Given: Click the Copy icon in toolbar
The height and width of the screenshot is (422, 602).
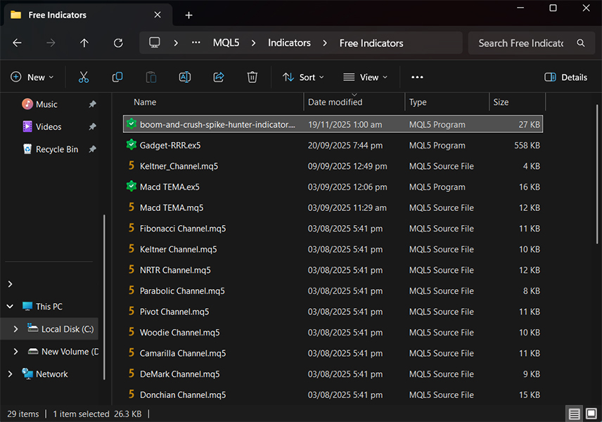Looking at the screenshot, I should 117,77.
